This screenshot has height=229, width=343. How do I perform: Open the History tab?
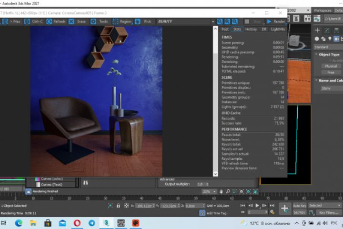[251, 29]
